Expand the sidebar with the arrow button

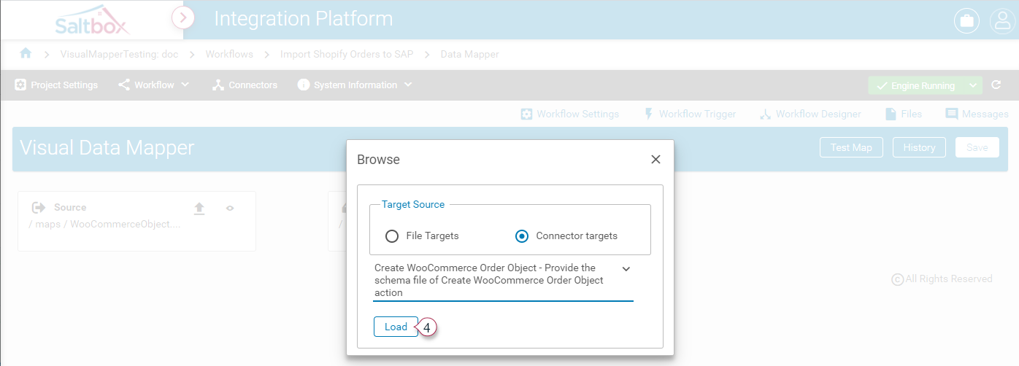pos(183,17)
